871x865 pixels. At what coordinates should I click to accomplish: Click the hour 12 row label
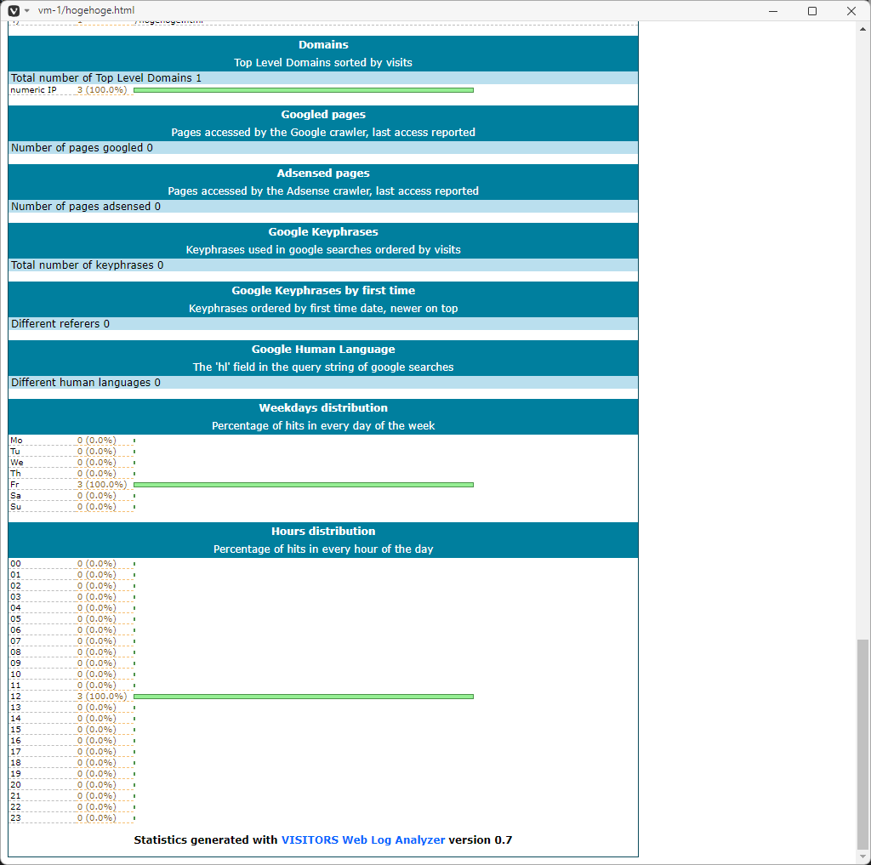pyautogui.click(x=15, y=696)
